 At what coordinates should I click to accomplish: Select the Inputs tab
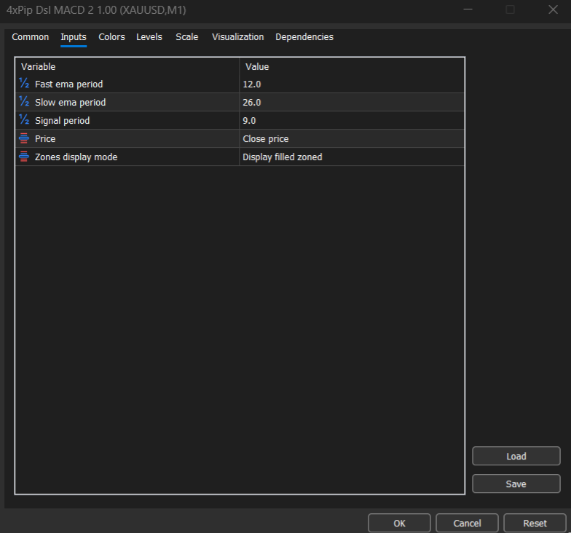click(74, 37)
